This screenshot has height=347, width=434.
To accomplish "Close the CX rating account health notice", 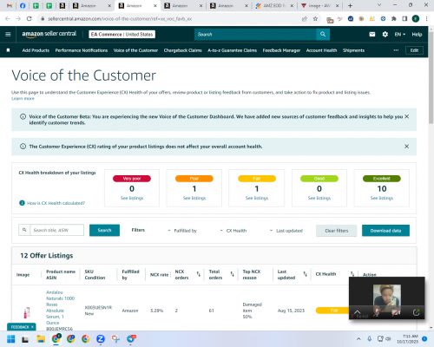I will tap(406, 147).
